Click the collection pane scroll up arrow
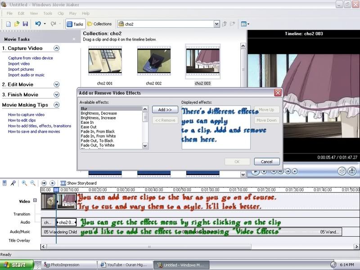 click(x=243, y=46)
